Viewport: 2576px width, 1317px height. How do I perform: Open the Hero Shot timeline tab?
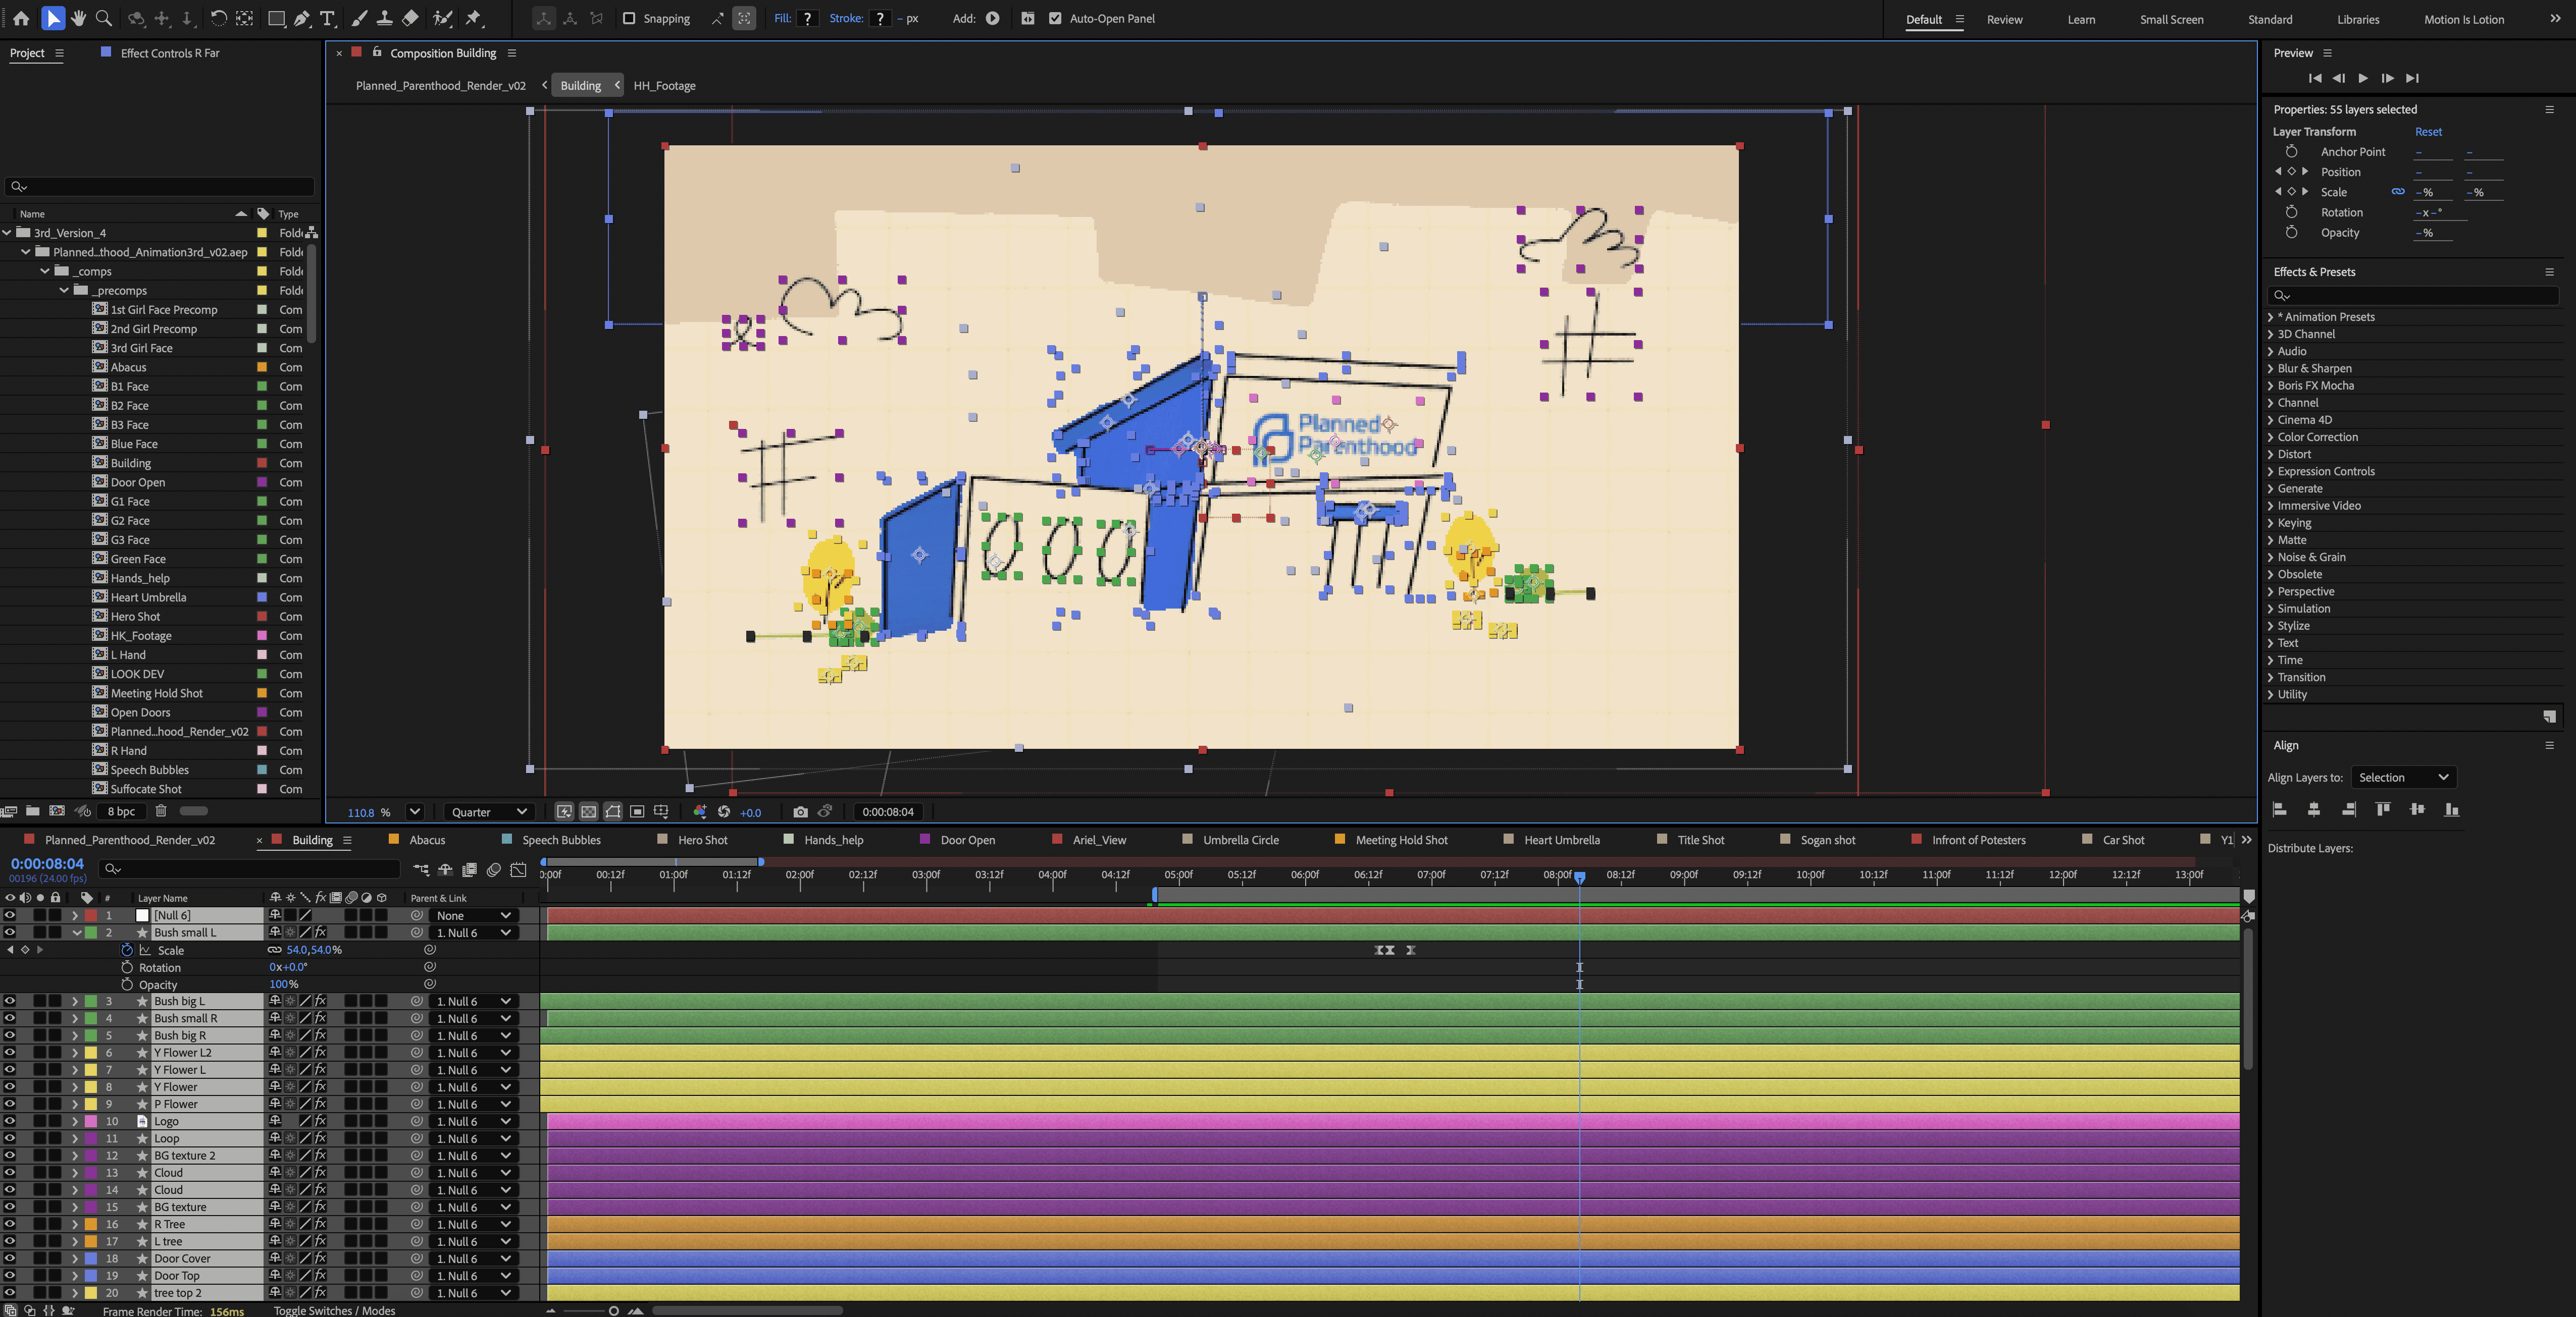tap(702, 839)
